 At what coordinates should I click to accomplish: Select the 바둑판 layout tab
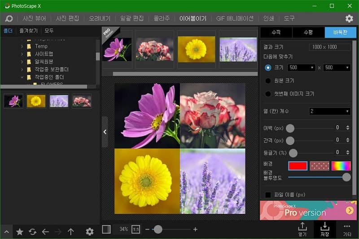point(340,32)
